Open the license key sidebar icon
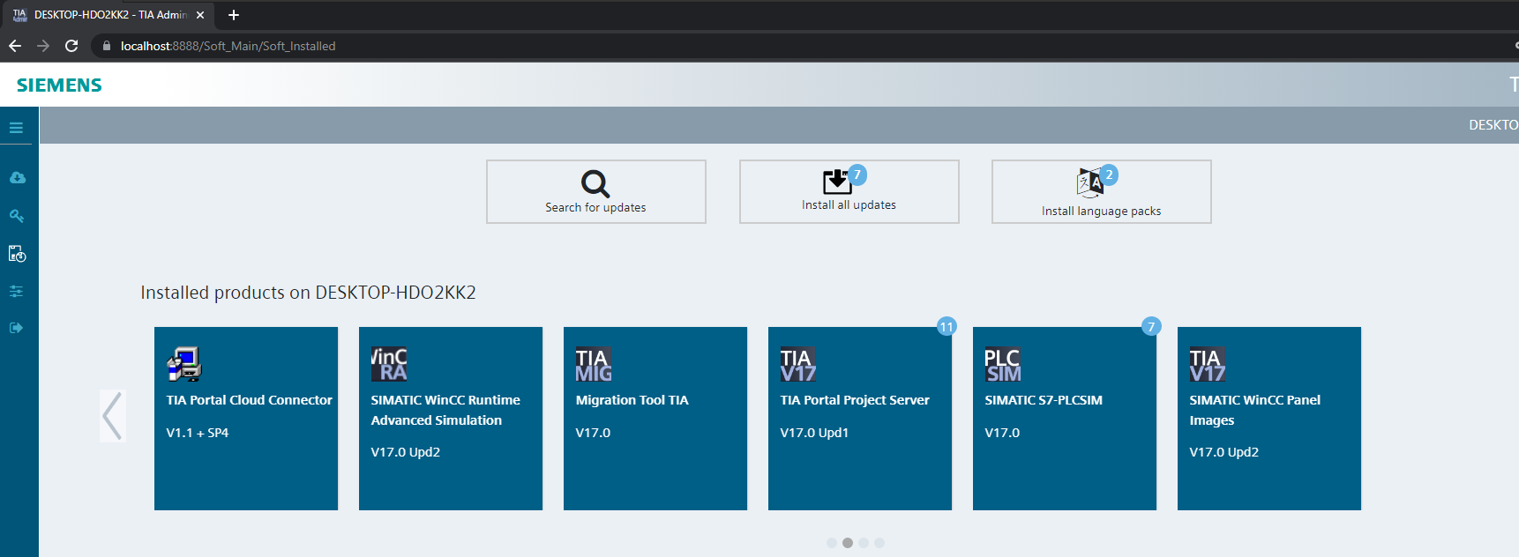Screen dimensions: 1519x557 tap(17, 216)
